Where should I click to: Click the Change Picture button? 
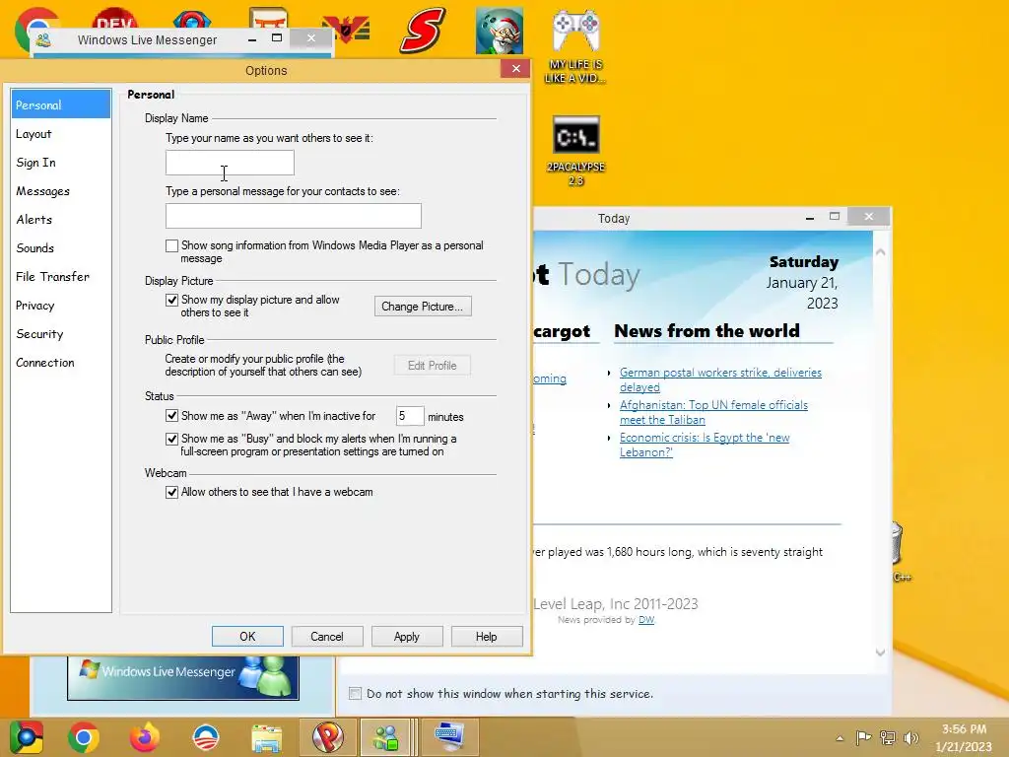click(x=423, y=307)
